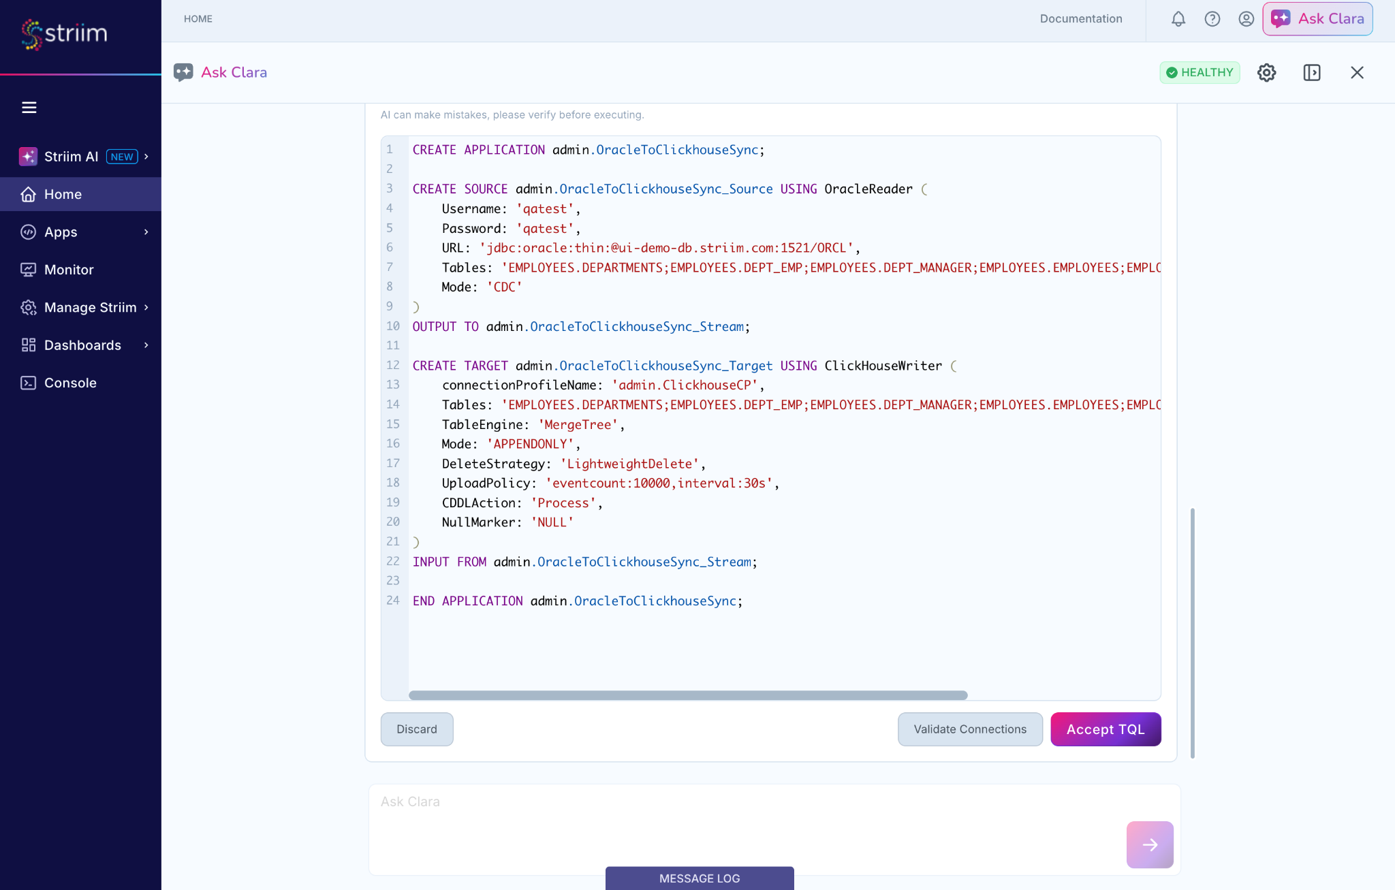
Task: Send message with the arrow button
Action: pos(1150,844)
